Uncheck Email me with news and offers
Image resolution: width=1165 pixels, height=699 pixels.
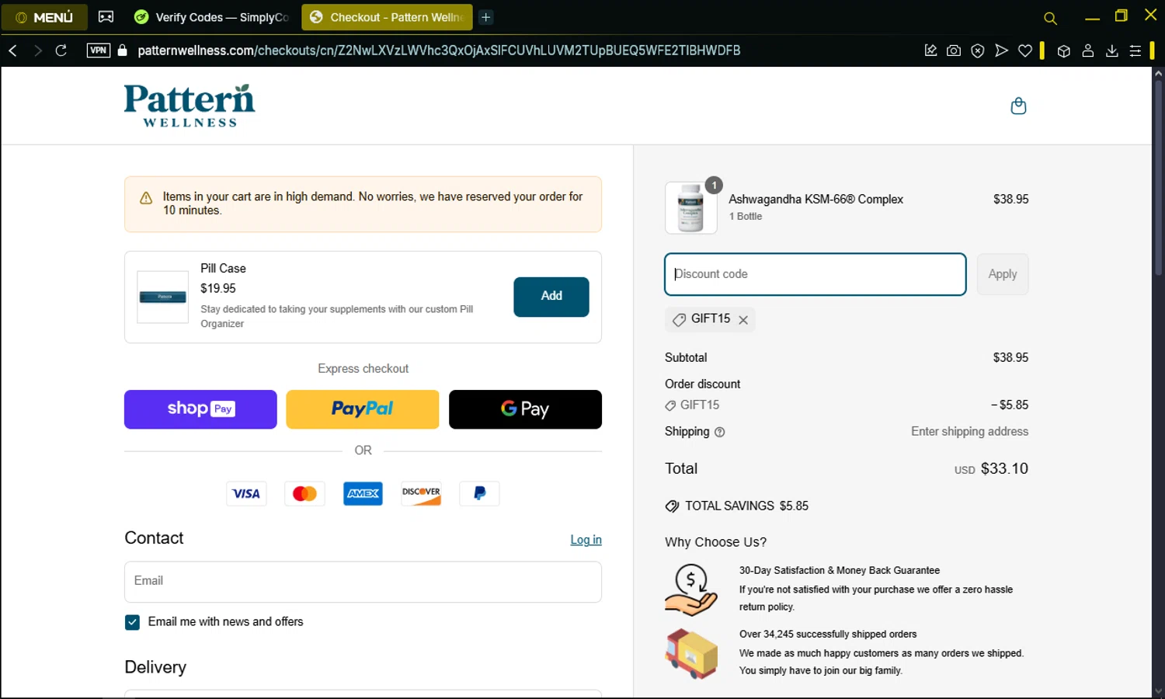132,622
